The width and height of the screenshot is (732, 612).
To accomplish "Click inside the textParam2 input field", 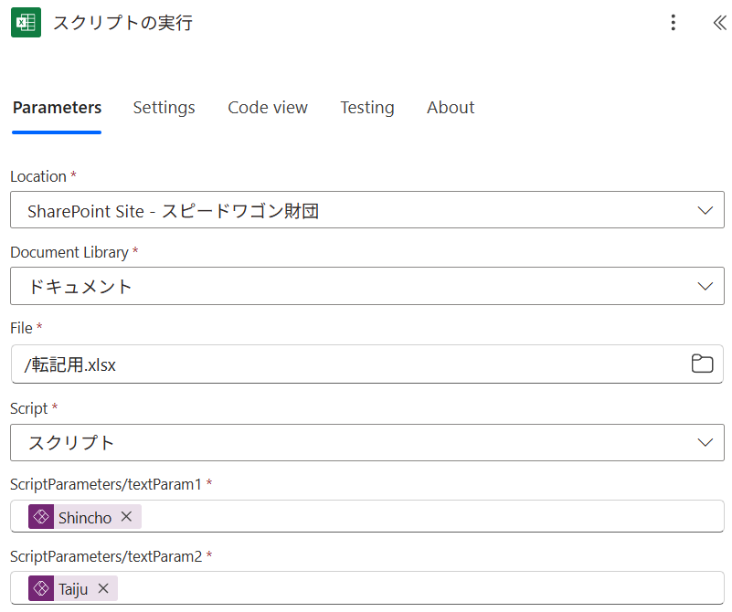I will coord(420,589).
